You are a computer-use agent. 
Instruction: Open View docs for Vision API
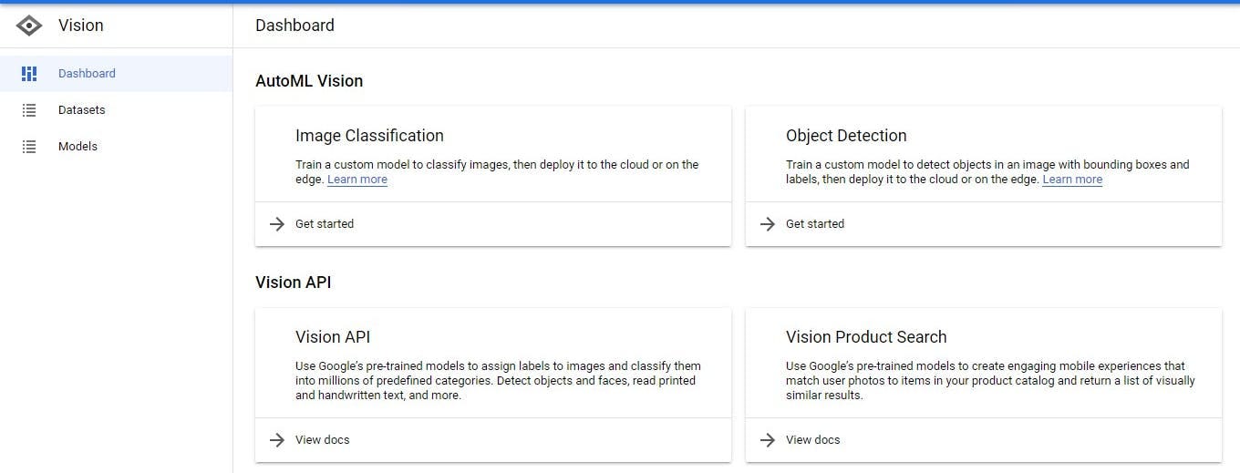click(x=323, y=440)
